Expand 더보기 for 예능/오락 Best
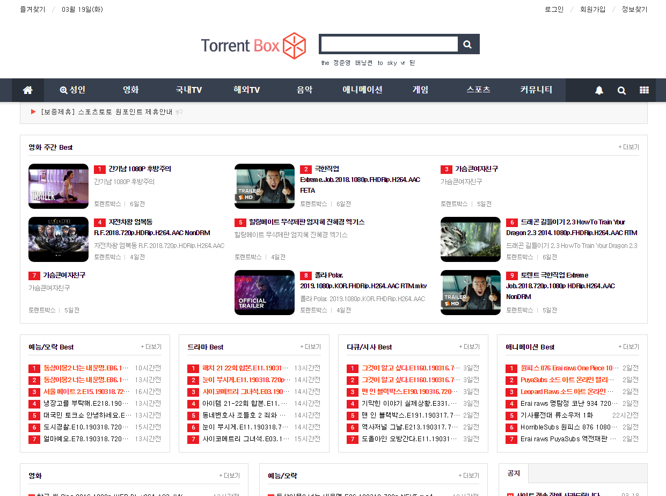 click(151, 347)
